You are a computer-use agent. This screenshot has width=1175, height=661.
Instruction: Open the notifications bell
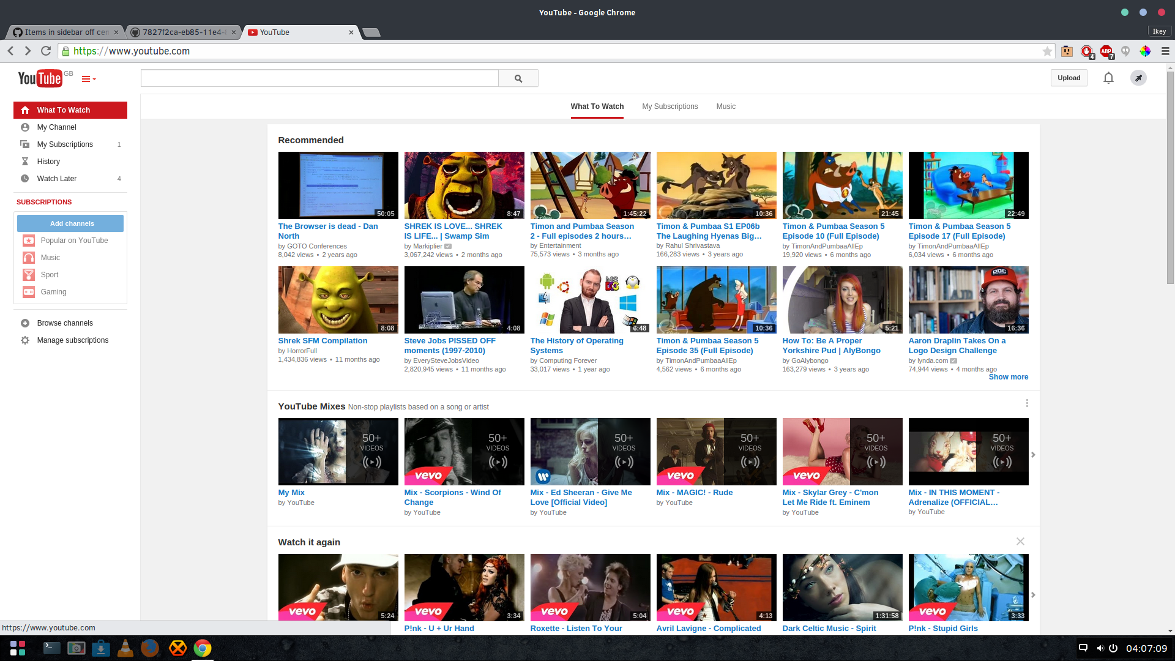point(1108,78)
